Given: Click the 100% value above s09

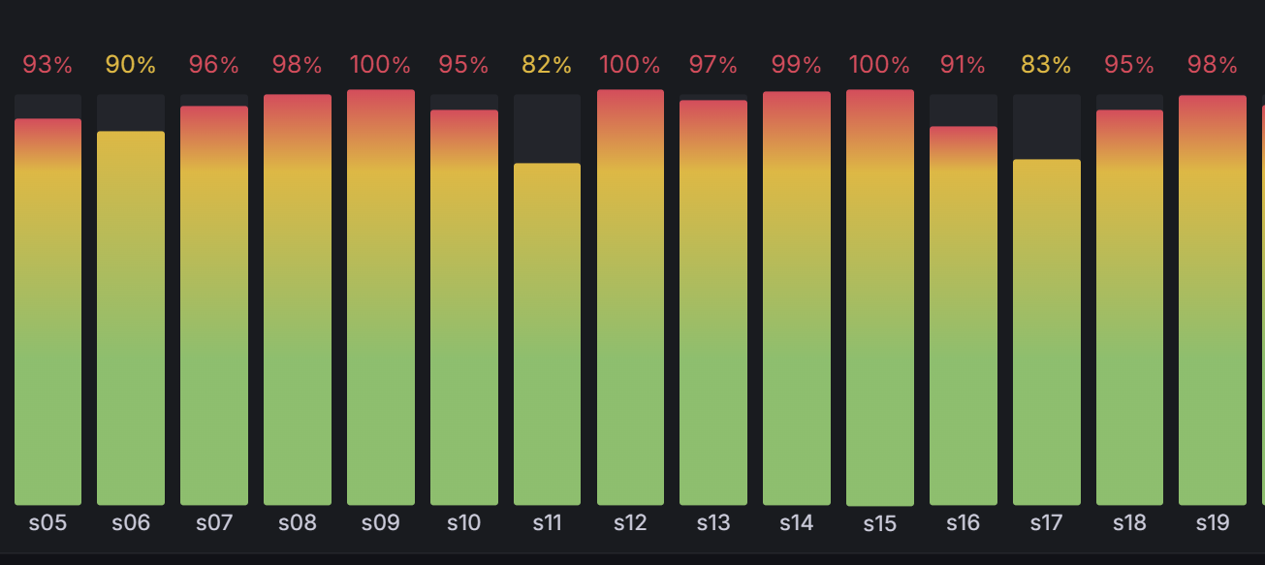Looking at the screenshot, I should [381, 65].
